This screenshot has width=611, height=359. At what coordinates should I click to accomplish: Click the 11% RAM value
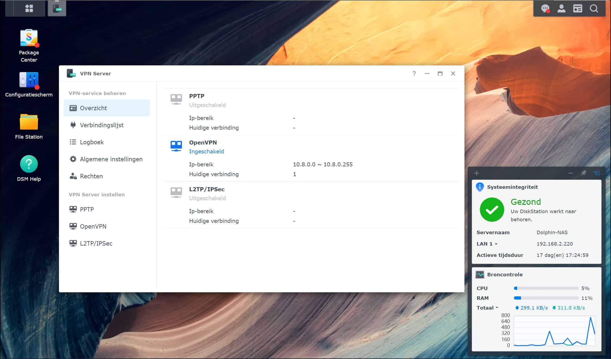click(x=587, y=298)
